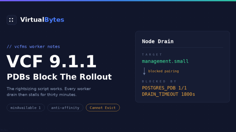Click the rightsizing script description paragraph

click(49, 92)
